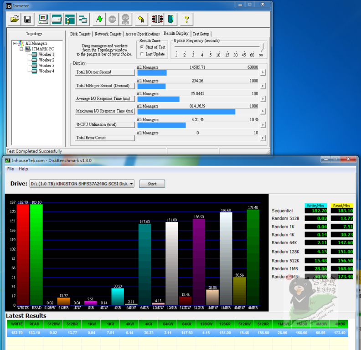Screen dimensions: 361x350
Task: Reset workers arrow icon in Iometer toolbar
Action: (141, 19)
